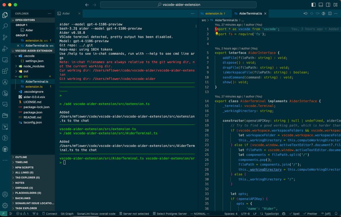
Task: Open the GitHub view in activity bar
Action: (x=5, y=149)
